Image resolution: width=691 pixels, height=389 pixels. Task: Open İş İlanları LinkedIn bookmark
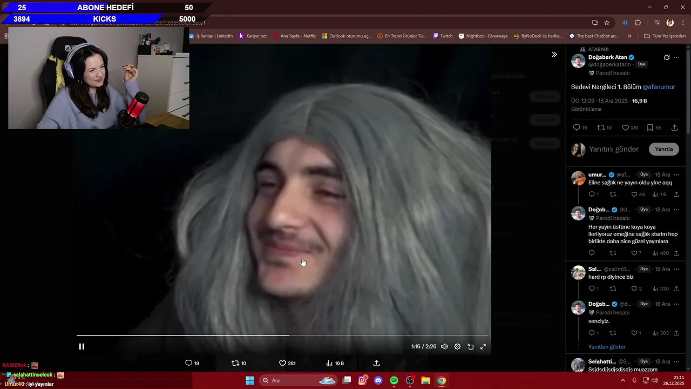point(212,36)
